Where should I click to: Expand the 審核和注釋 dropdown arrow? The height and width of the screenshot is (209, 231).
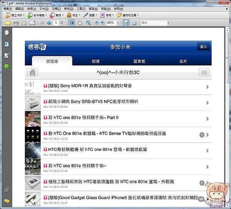point(138,15)
